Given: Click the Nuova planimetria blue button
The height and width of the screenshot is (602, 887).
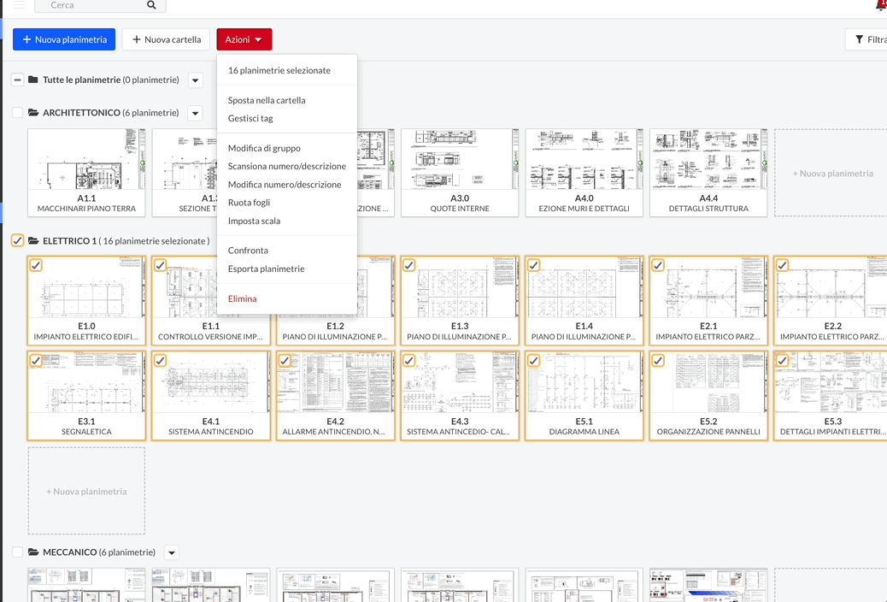Looking at the screenshot, I should [64, 39].
